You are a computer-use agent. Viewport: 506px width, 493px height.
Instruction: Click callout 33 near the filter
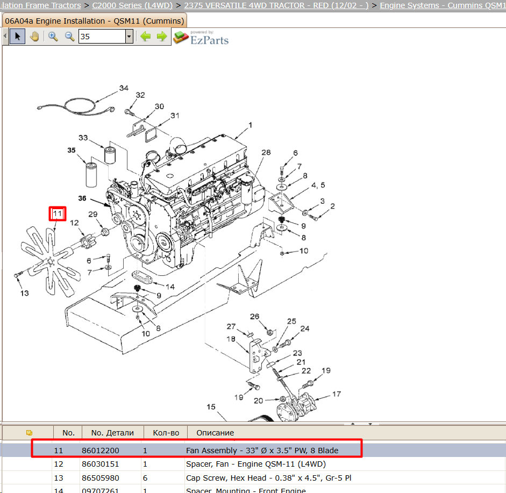[83, 138]
